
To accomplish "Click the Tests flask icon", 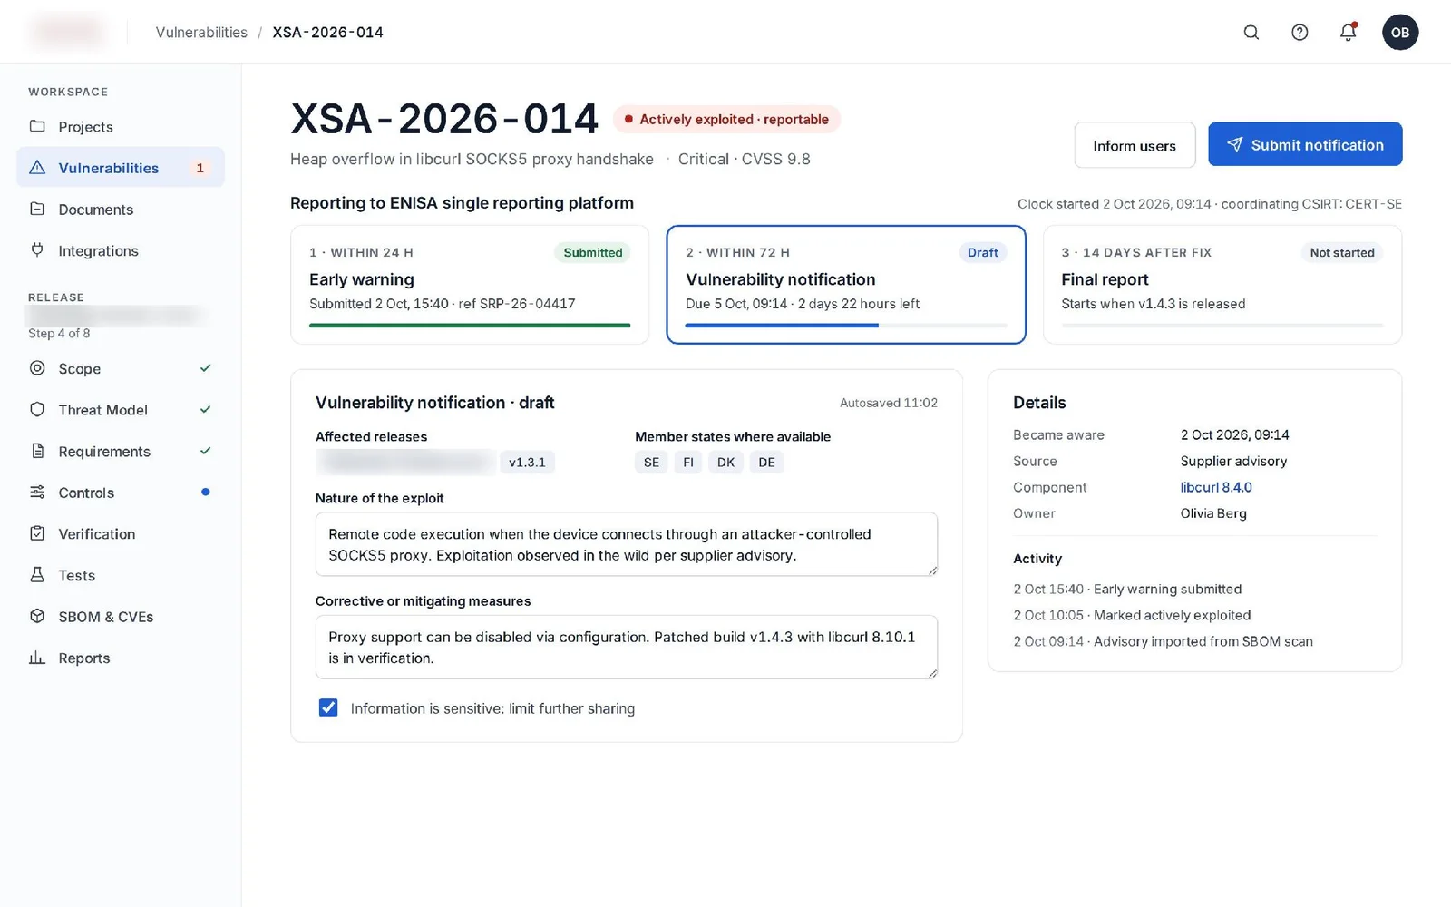I will [37, 575].
